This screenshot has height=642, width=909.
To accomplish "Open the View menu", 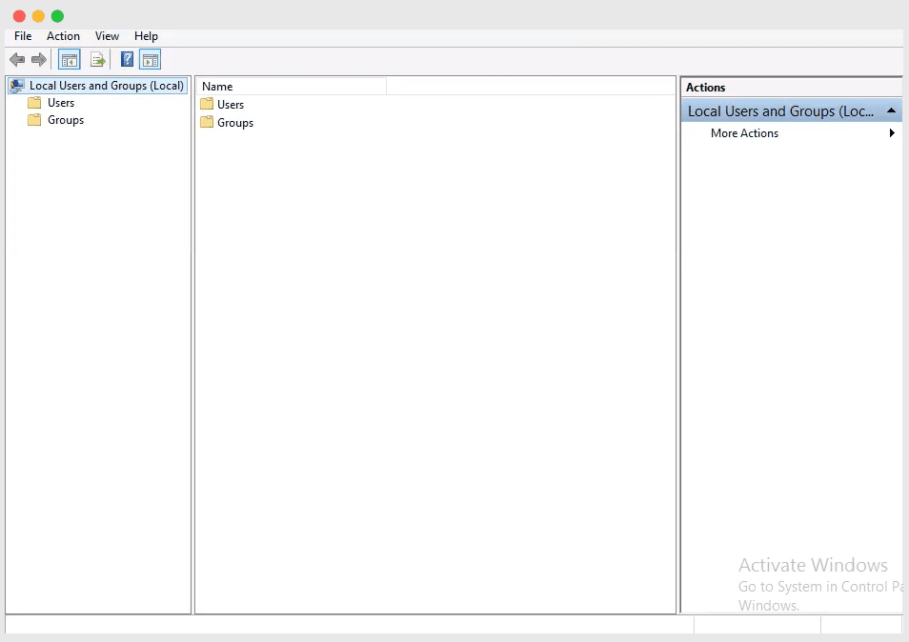I will 108,36.
